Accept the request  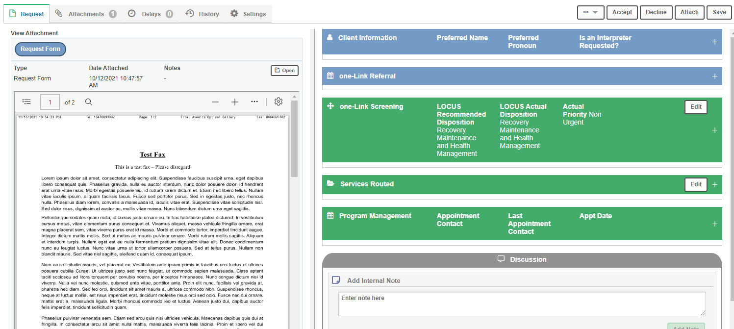click(622, 12)
